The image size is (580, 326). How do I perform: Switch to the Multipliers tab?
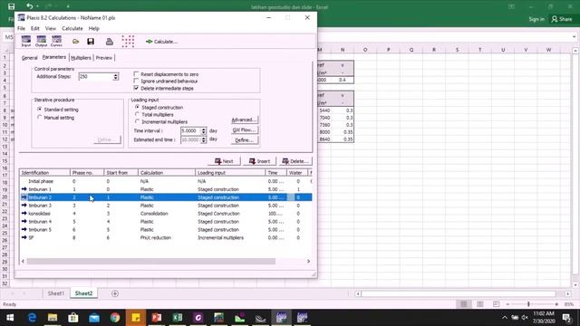point(81,58)
